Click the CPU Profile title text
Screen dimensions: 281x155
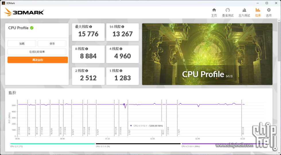click(x=18, y=28)
